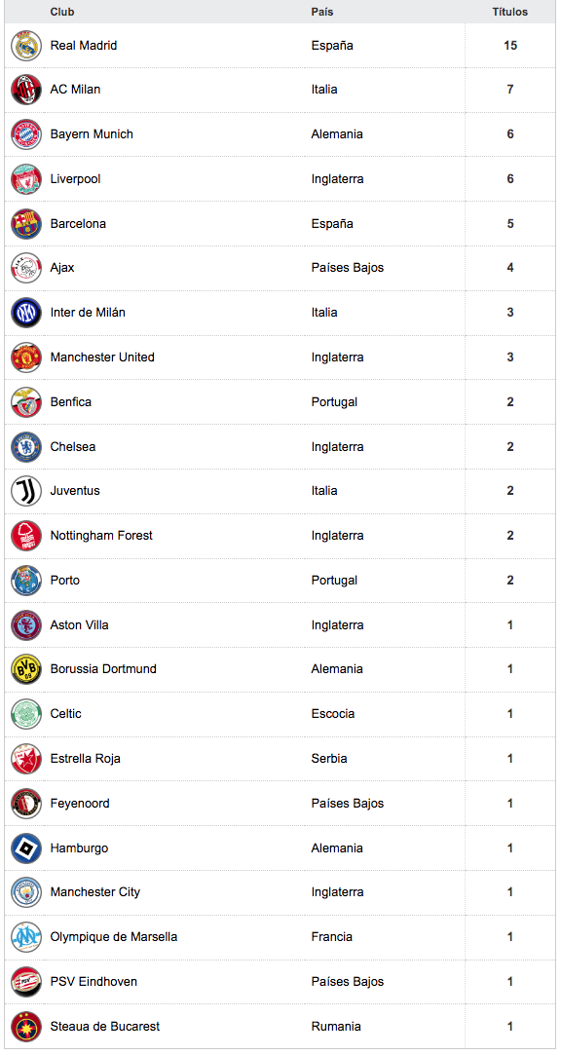Click the Borussia Dortmund BVB badge
Image resolution: width=561 pixels, height=1055 pixels.
pos(26,669)
